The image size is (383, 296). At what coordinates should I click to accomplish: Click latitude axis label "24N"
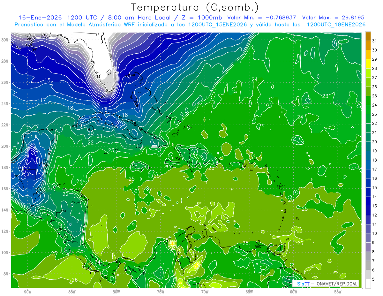5,104
